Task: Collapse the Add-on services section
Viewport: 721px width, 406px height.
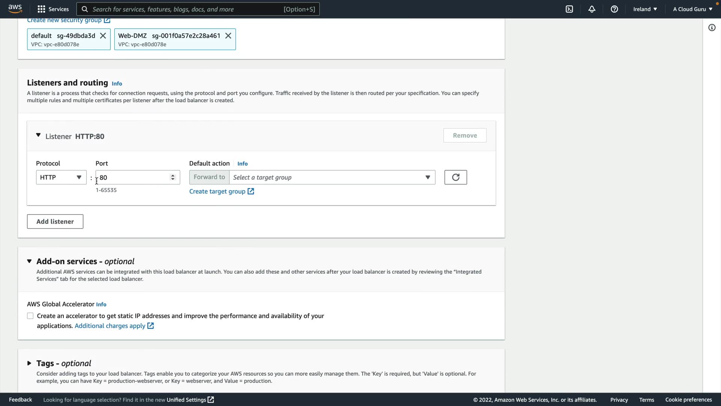Action: coord(29,261)
